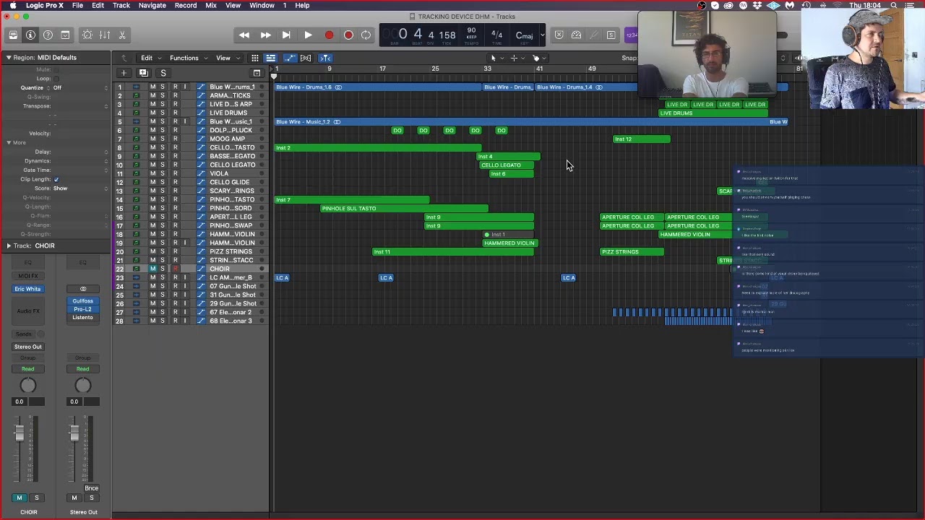Add a new track with plus button
Screen dimensions: 925x520
[124, 73]
